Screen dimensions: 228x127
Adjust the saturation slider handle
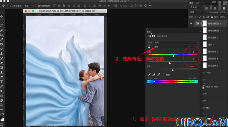coord(169,63)
